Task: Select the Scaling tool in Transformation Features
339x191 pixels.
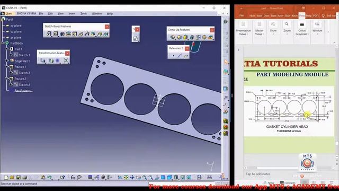Action: 66,60
